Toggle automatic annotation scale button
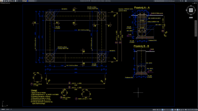The width and height of the screenshot is (198, 111). tap(179, 110)
